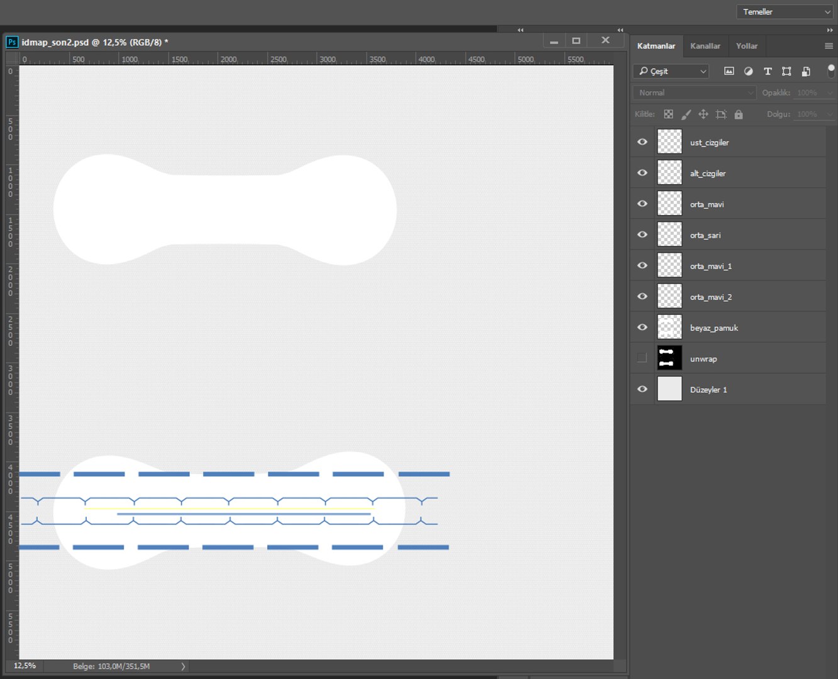
Task: Hide the alt_cizgiler layer
Action: coord(642,173)
